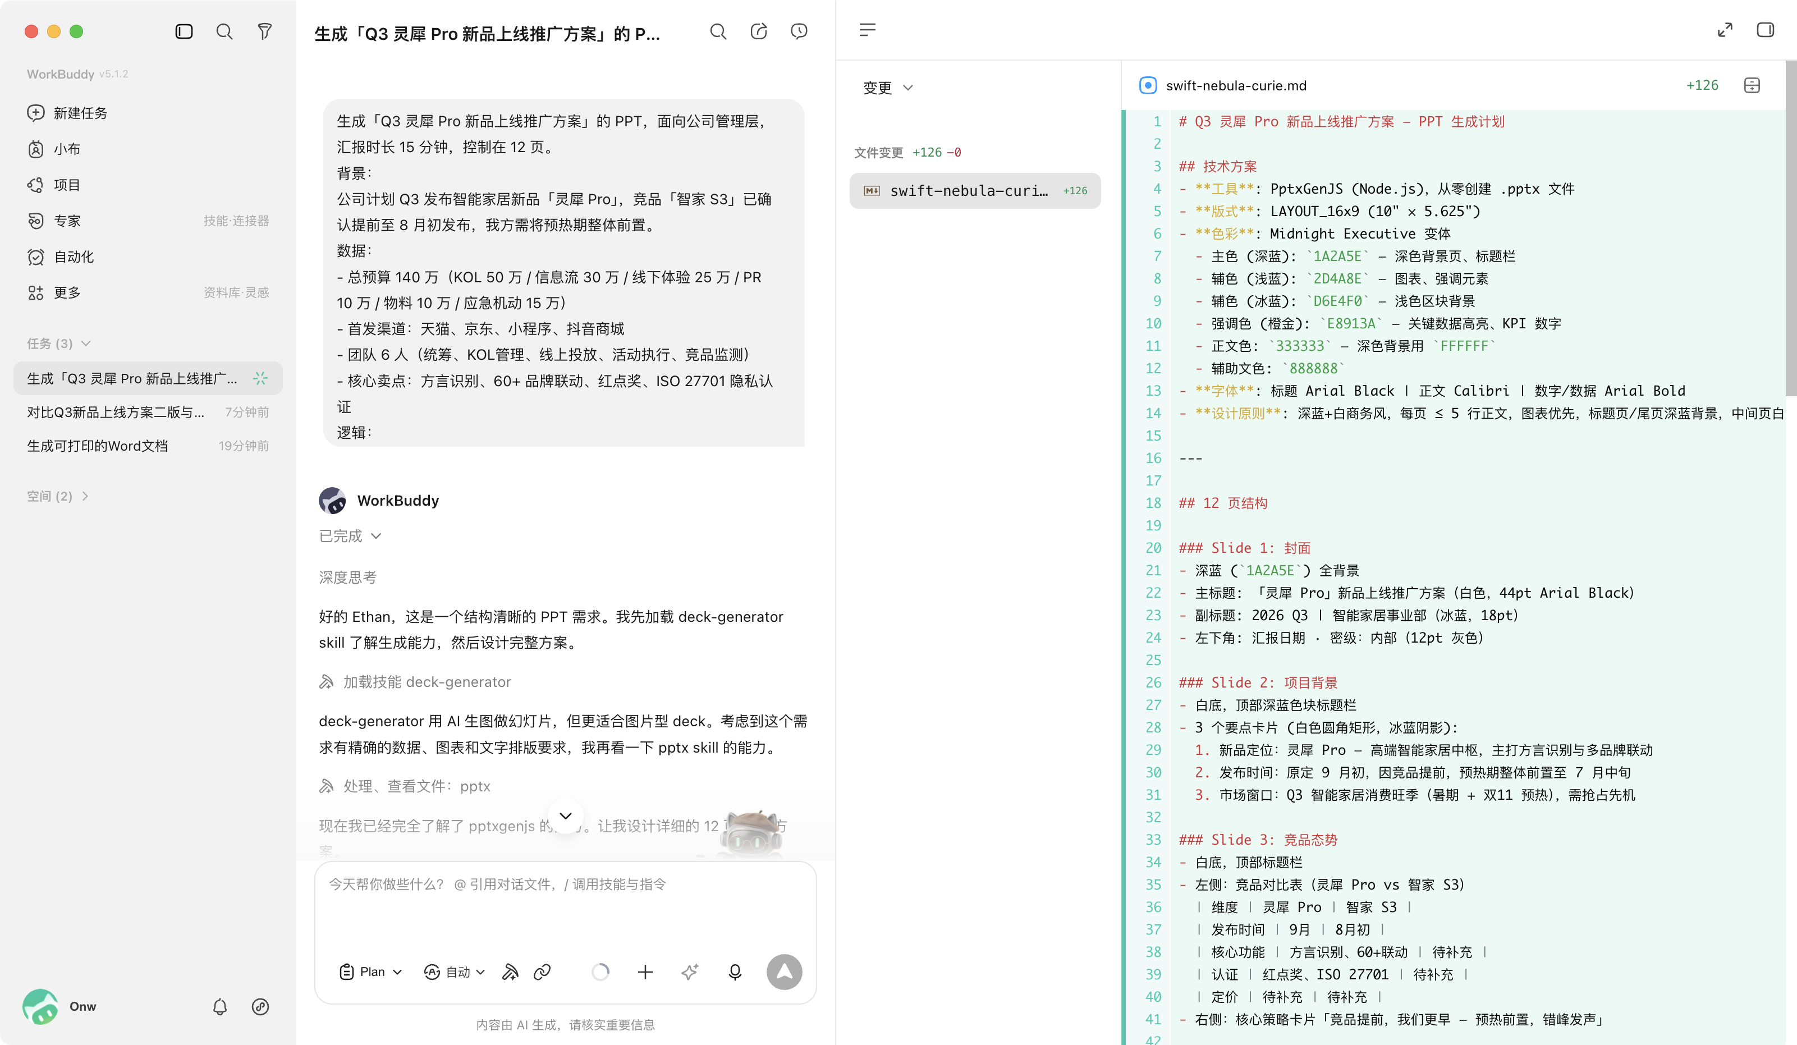Open the 自动 model dropdown
Viewport: 1797px width, 1045px height.
click(x=454, y=971)
